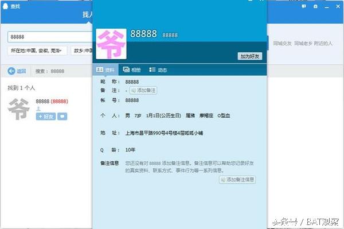Screen dimensions: 344x229
Task: Open the 附近的人 link
Action: tap(323, 44)
